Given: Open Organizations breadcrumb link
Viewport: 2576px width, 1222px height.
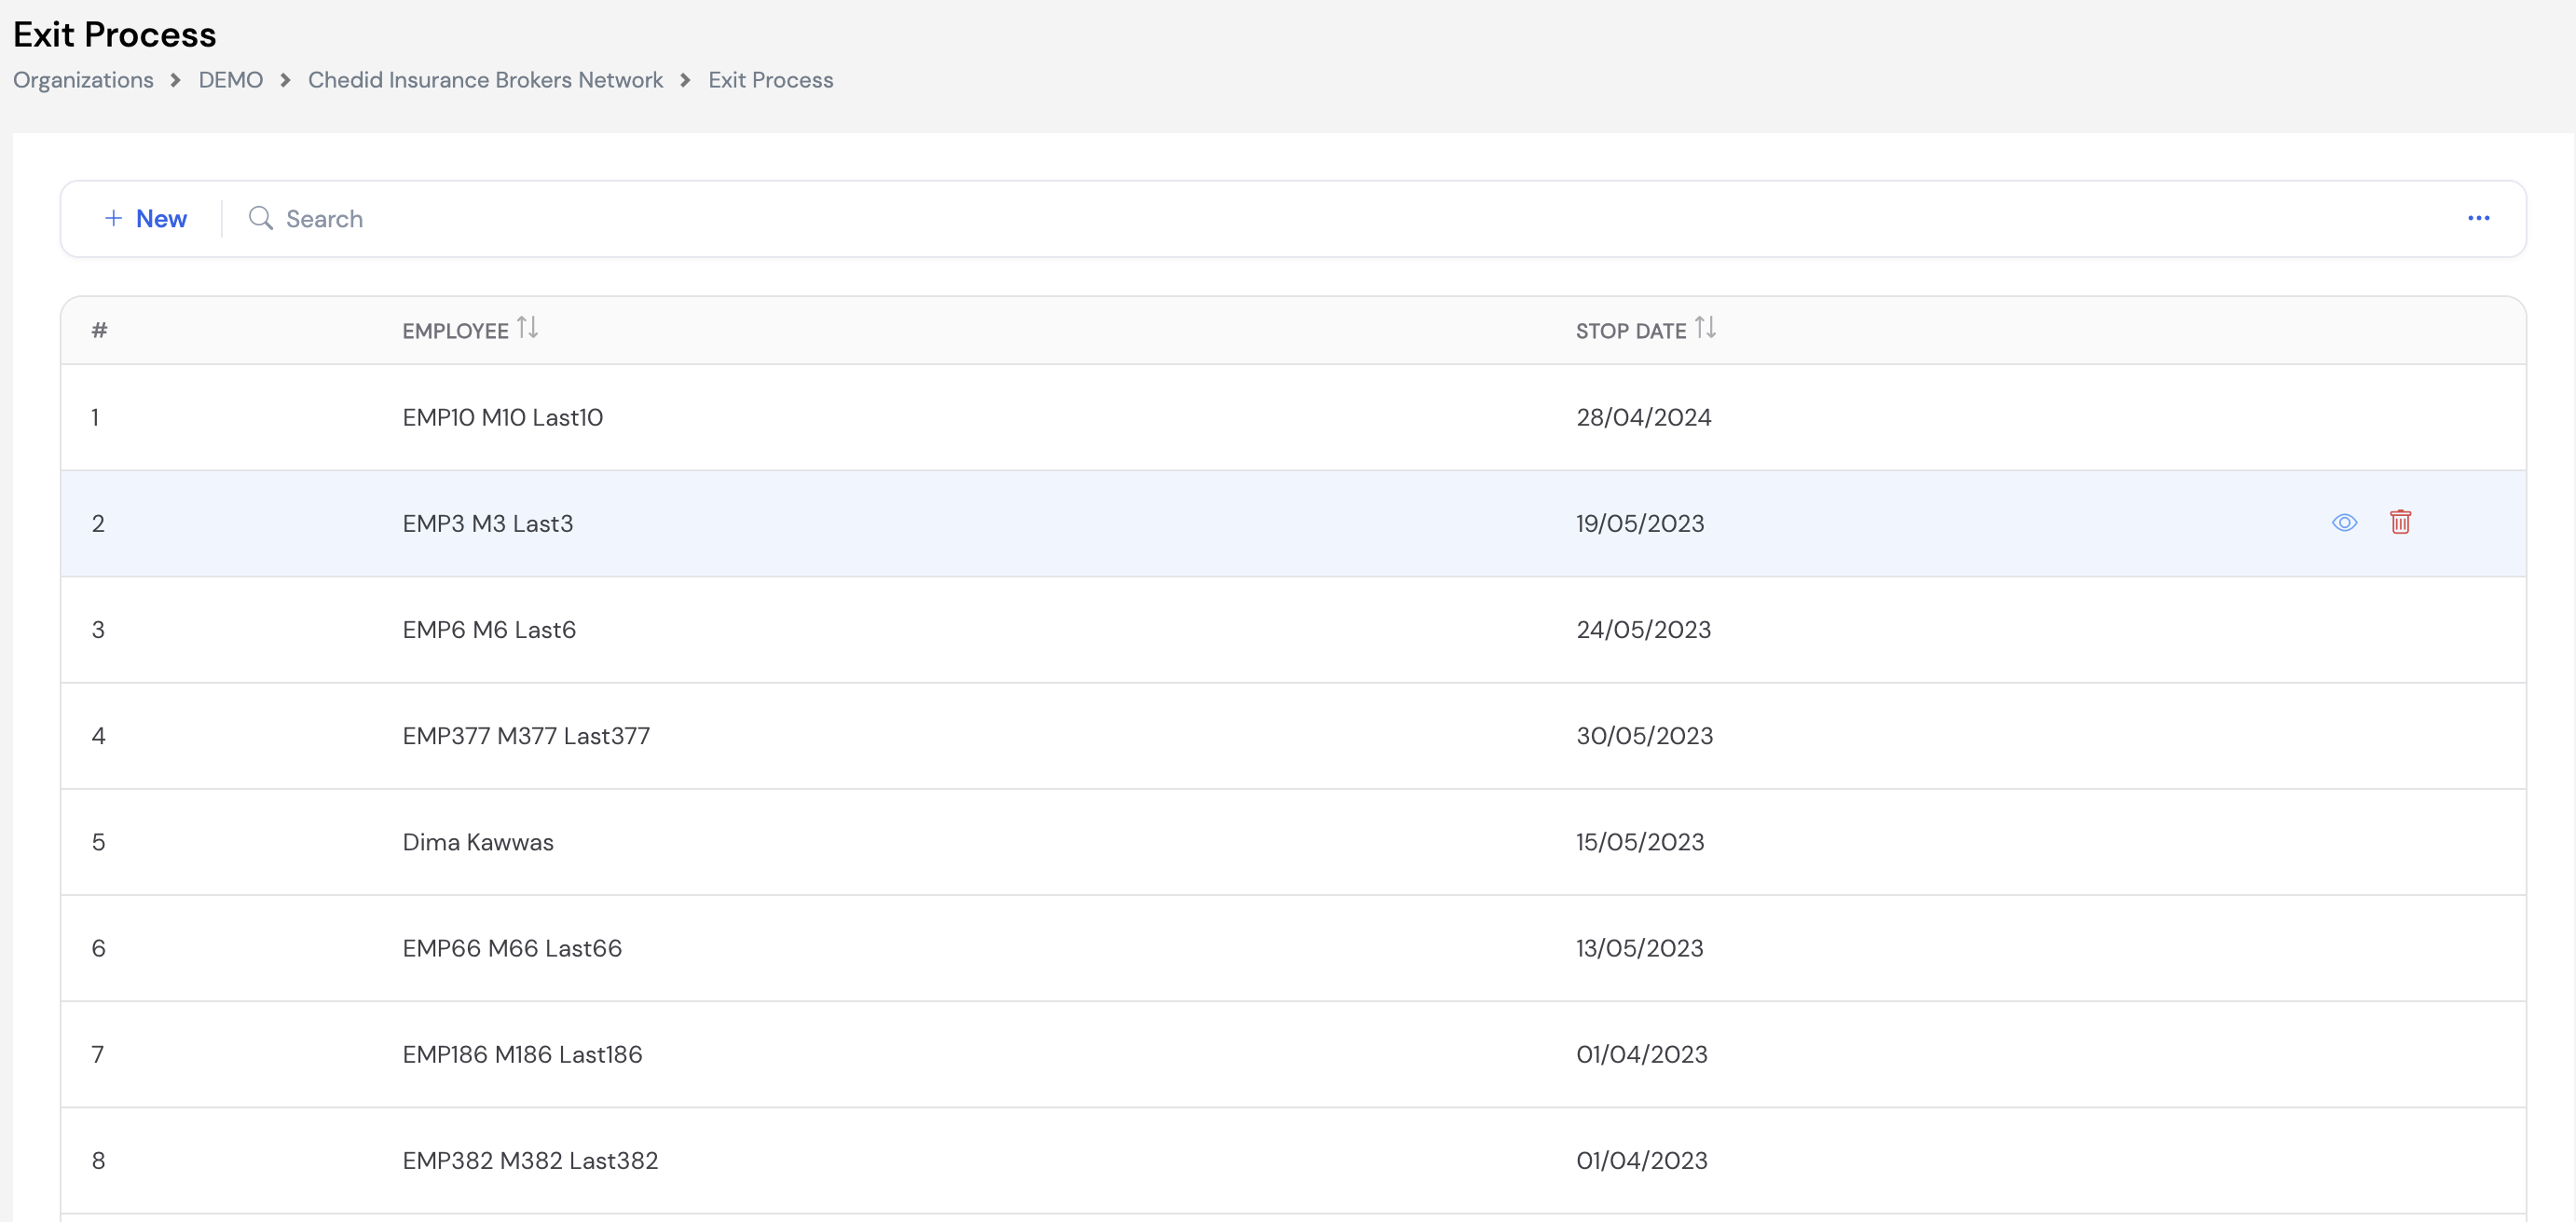Looking at the screenshot, I should (83, 80).
